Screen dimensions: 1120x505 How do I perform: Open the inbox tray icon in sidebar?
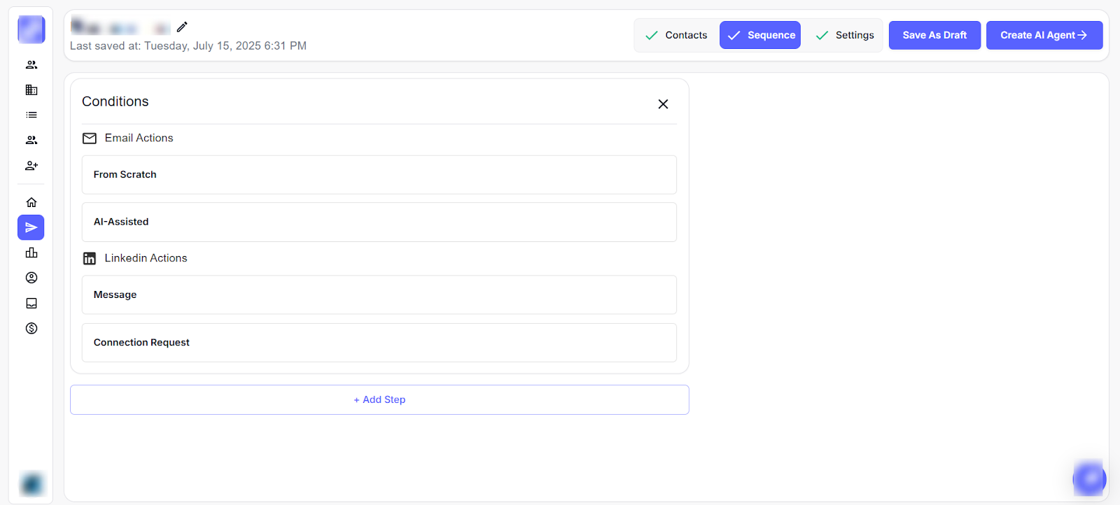tap(31, 303)
